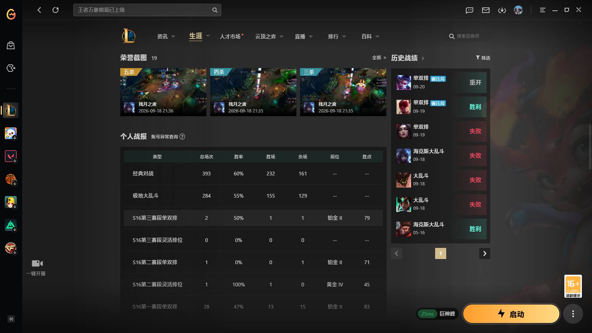
Task: Open the user avatar profile
Action: pos(518,10)
